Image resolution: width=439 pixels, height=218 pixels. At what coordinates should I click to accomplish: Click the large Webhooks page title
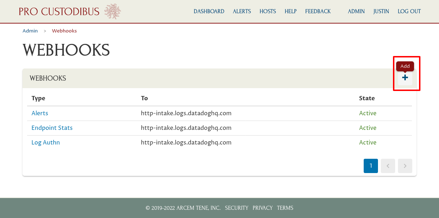click(x=66, y=50)
